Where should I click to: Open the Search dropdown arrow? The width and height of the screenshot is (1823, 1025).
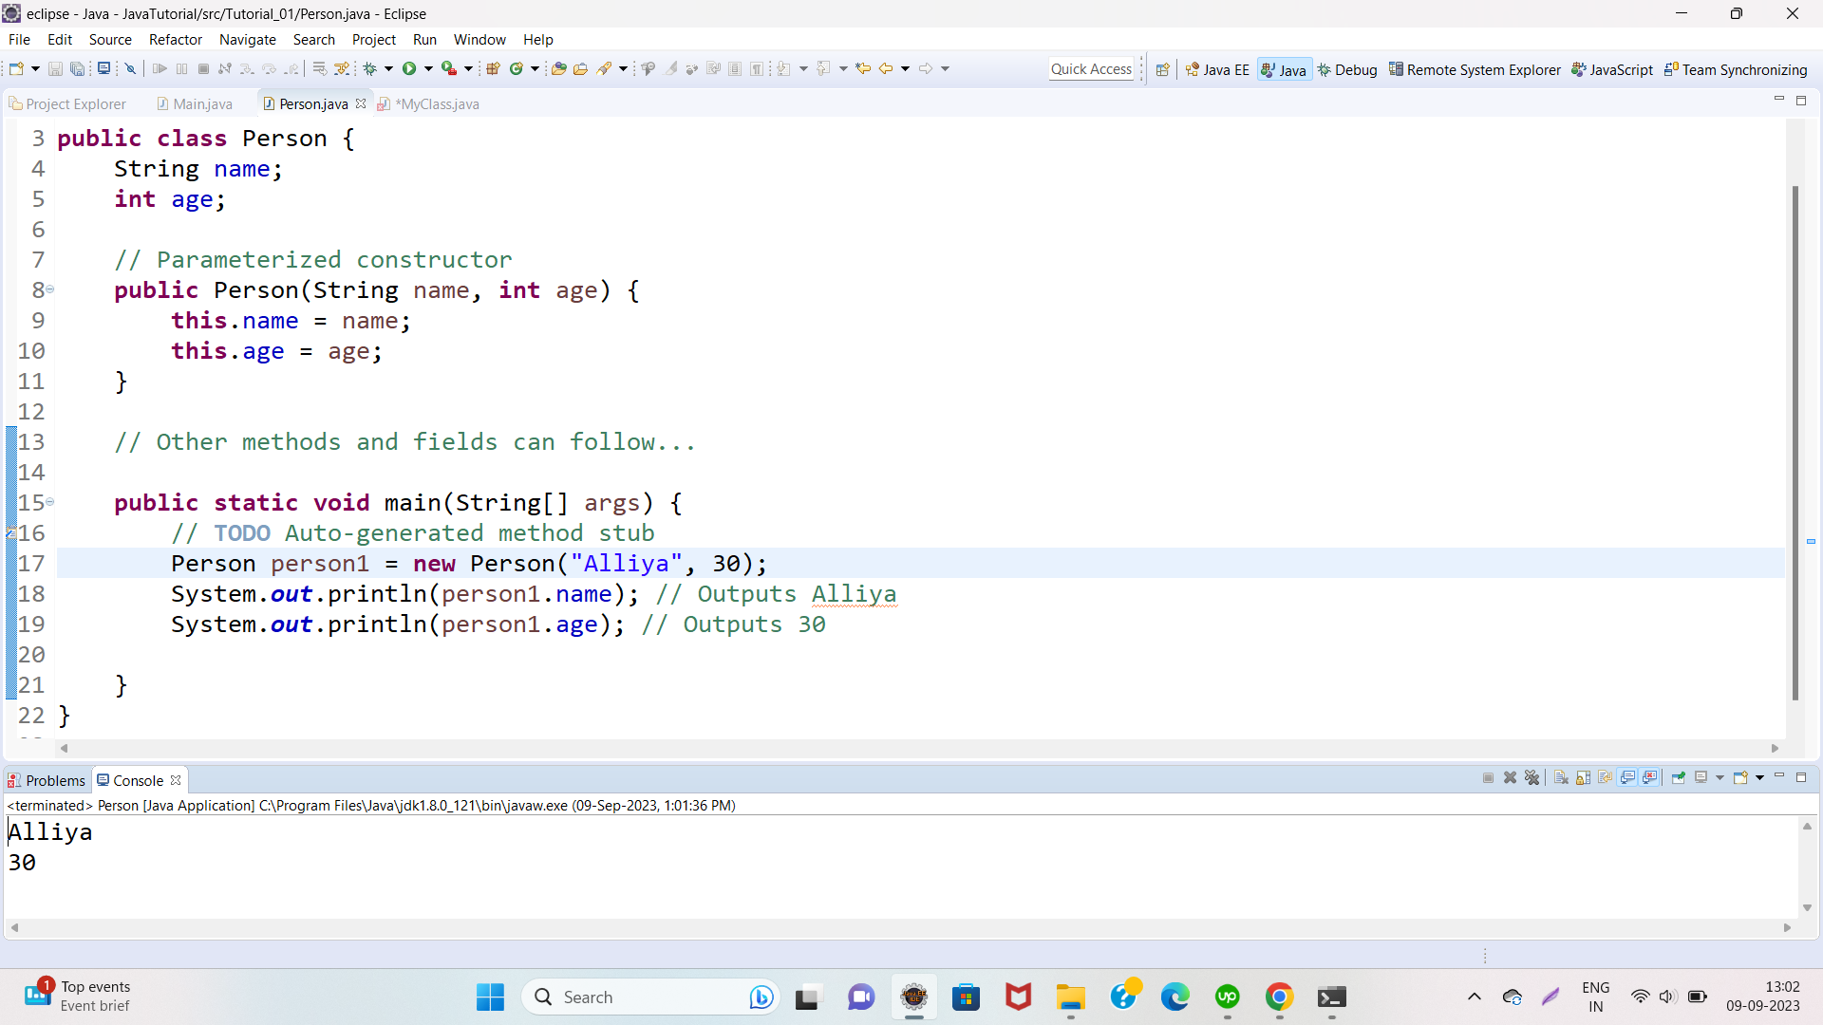[623, 68]
